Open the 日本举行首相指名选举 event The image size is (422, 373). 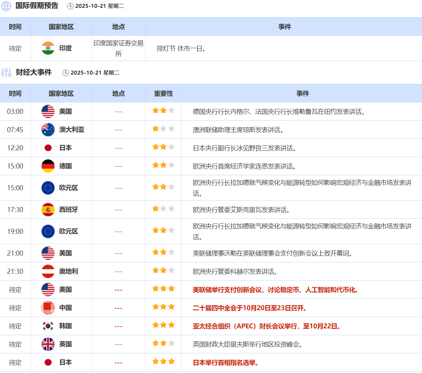tap(225, 363)
